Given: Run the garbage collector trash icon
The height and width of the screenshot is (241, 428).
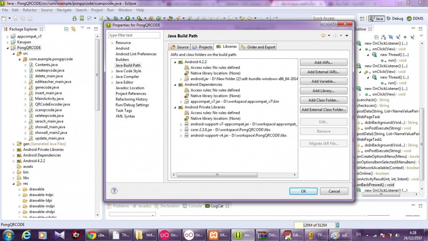Looking at the screenshot, I should pos(337,225).
